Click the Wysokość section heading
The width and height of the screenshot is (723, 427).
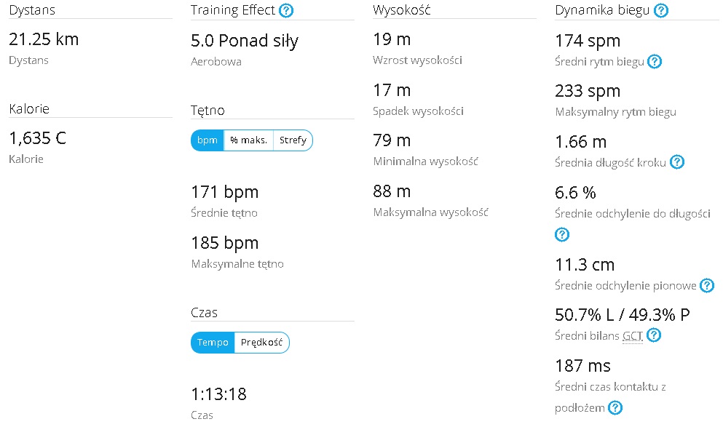pos(402,10)
